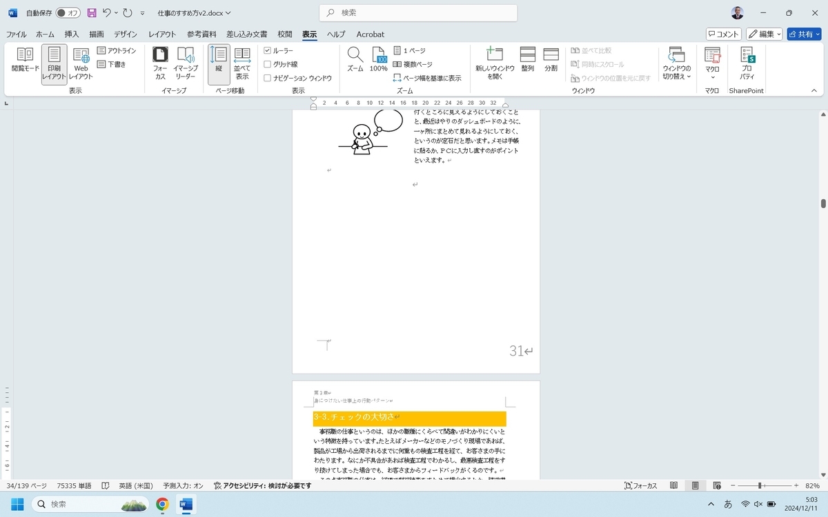The width and height of the screenshot is (828, 517).
Task: Open SharePoint Properties (プロパティ)
Action: (747, 63)
